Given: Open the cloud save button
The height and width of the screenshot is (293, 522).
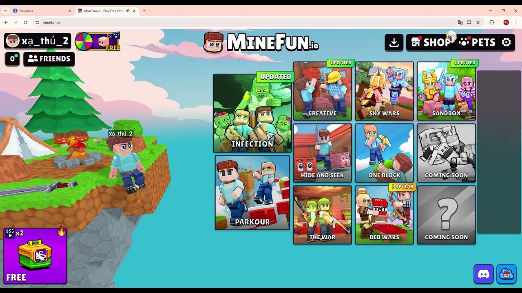Looking at the screenshot, I should pos(507,274).
